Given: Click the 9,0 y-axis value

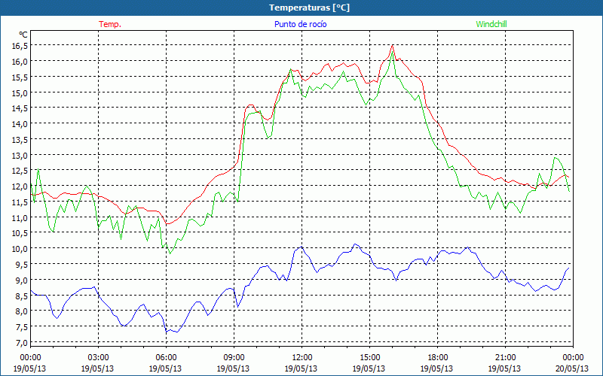Looking at the screenshot, I should tap(21, 280).
